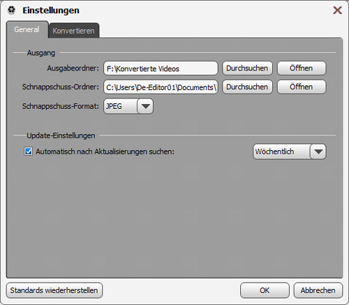Cancel the dialog with Abbrechen
This screenshot has height=305, width=349.
(x=318, y=290)
